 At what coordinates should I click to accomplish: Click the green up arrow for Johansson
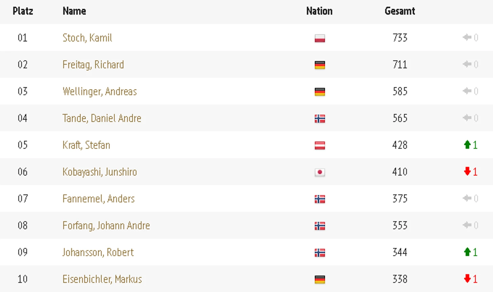(x=467, y=252)
